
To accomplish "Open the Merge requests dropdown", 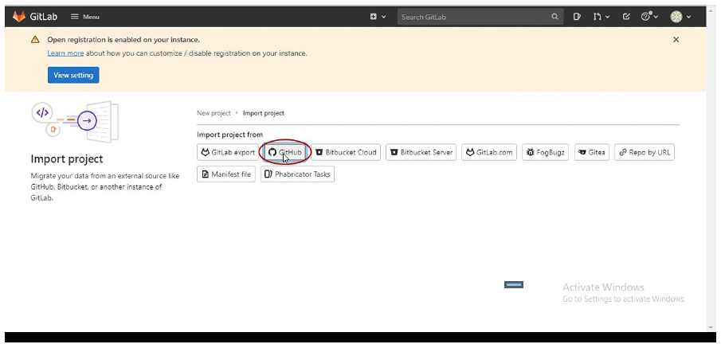I will [601, 17].
